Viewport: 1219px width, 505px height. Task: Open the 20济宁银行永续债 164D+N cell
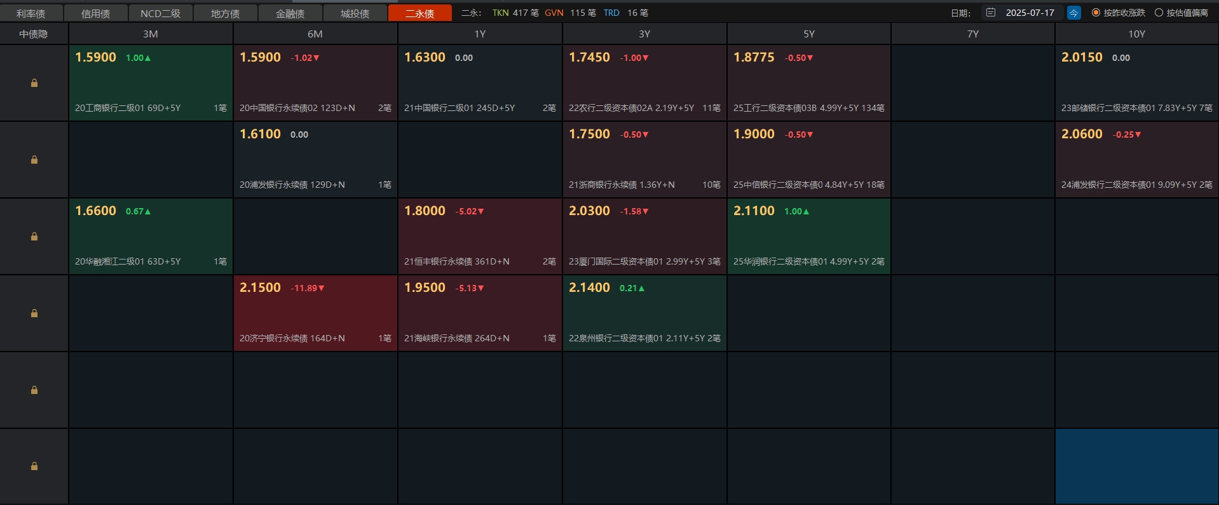315,313
